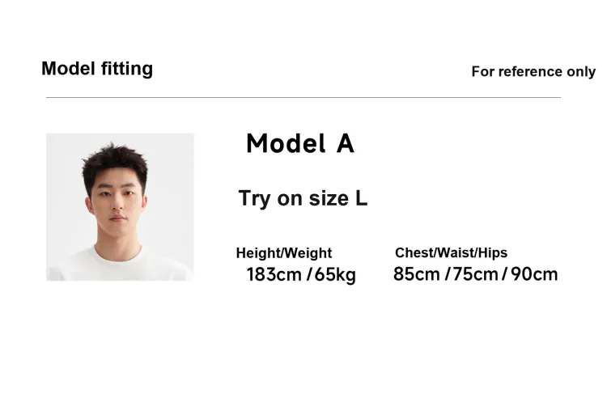This screenshot has width=607, height=411.
Task: Select the 90cm hips measurement
Action: 534,274
